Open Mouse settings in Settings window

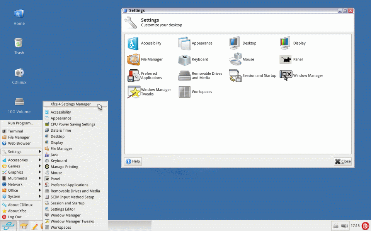(241, 59)
